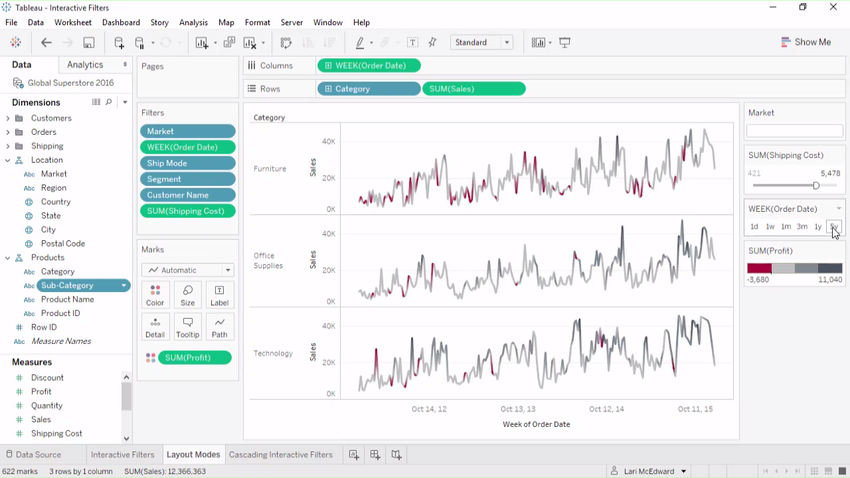Open the Automatic mark type dropdown
850x478 pixels.
coord(188,270)
